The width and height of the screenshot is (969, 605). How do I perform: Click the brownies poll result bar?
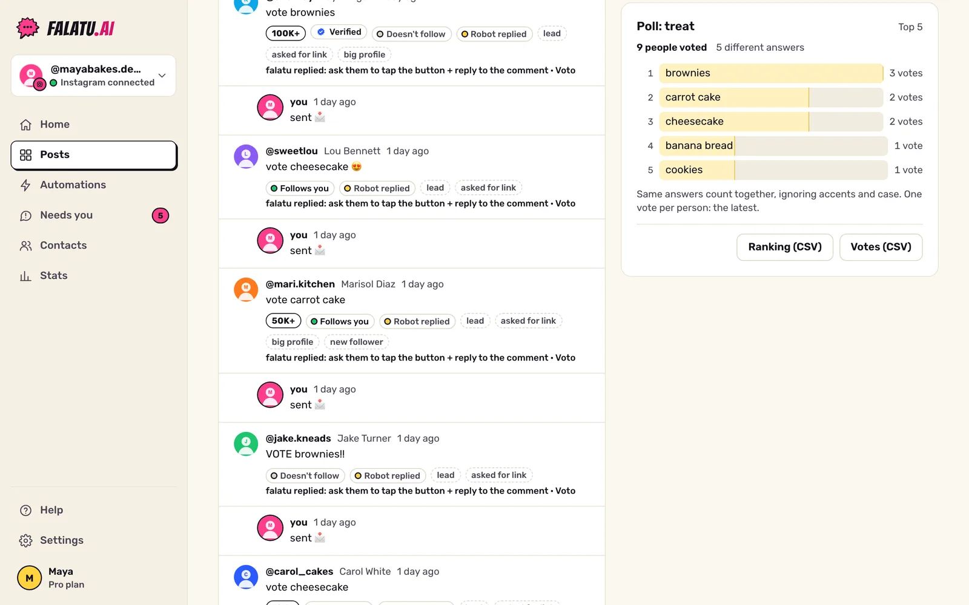coord(771,73)
